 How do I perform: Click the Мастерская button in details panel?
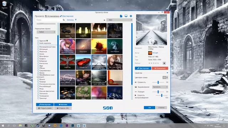[x=143, y=68]
